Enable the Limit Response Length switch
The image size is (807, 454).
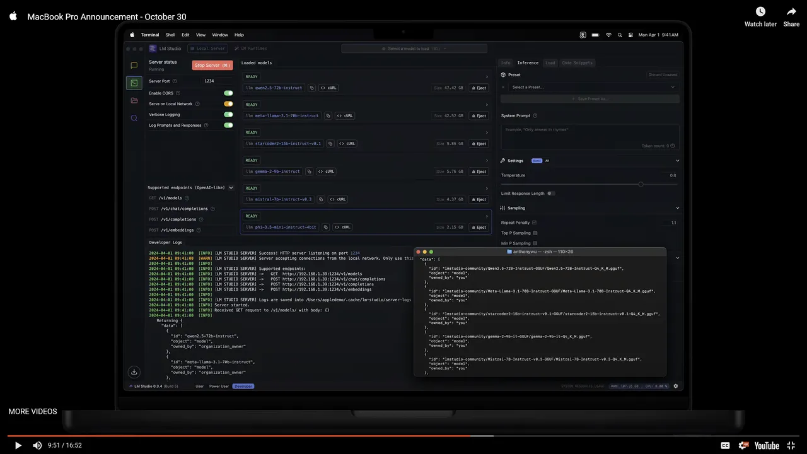tap(551, 194)
